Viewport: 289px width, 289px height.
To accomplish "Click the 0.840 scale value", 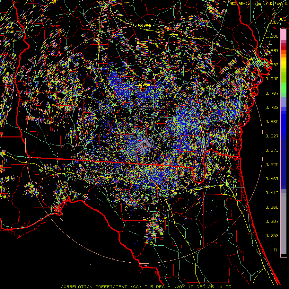I will (x=272, y=79).
